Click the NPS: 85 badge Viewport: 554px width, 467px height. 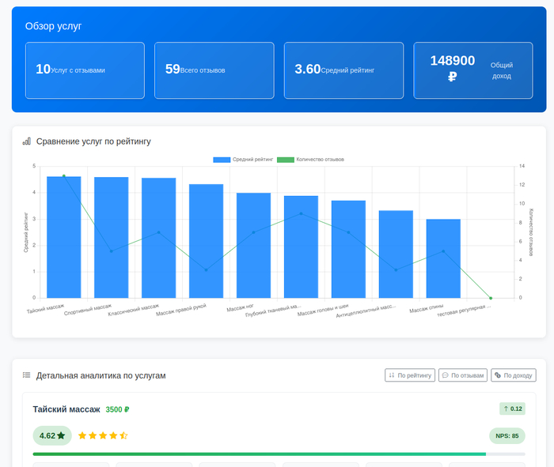tap(507, 435)
